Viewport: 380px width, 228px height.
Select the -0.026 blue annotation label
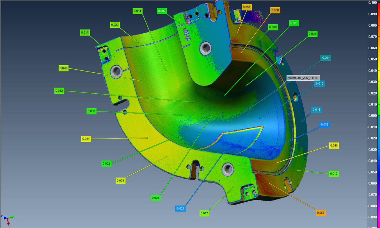[180, 209]
